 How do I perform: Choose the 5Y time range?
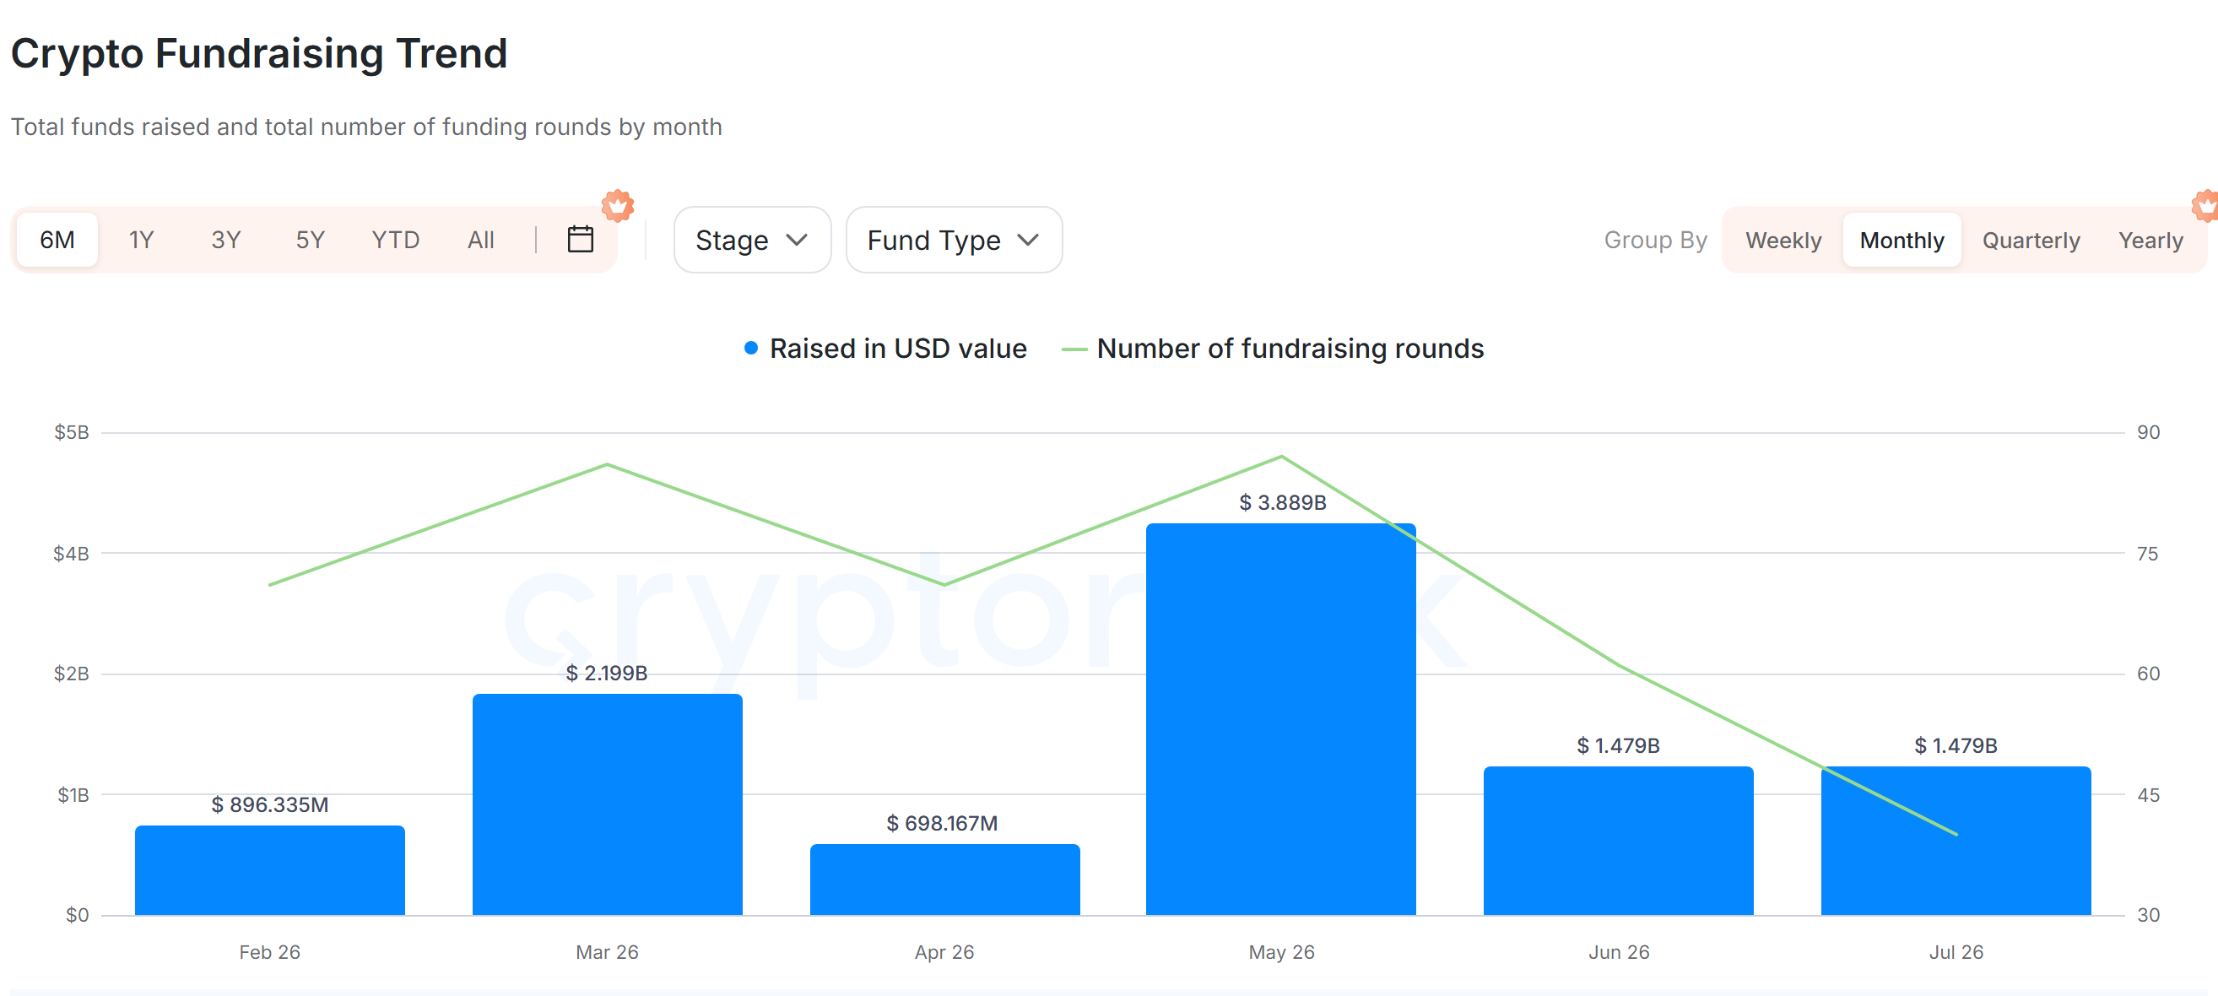click(310, 240)
